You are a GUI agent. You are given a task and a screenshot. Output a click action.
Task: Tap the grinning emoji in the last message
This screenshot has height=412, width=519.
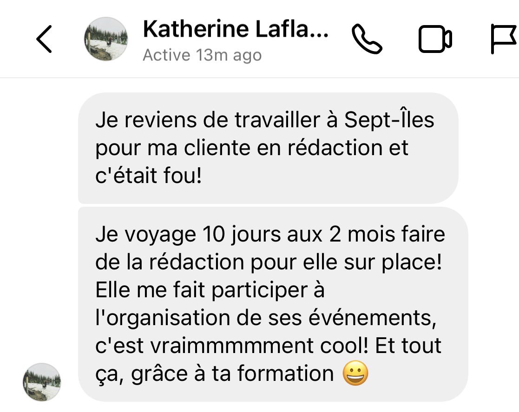pos(355,373)
